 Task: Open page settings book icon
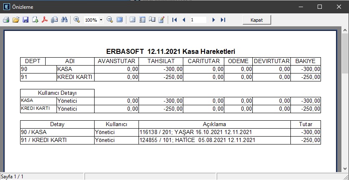(152, 20)
